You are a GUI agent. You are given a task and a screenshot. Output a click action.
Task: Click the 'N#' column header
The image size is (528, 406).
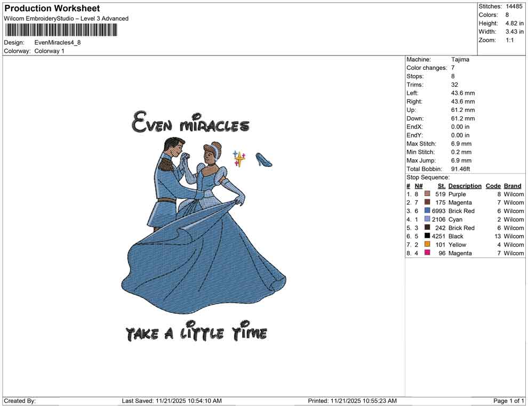(419, 185)
